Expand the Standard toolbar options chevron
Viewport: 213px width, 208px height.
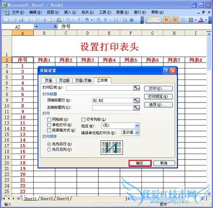point(142,20)
